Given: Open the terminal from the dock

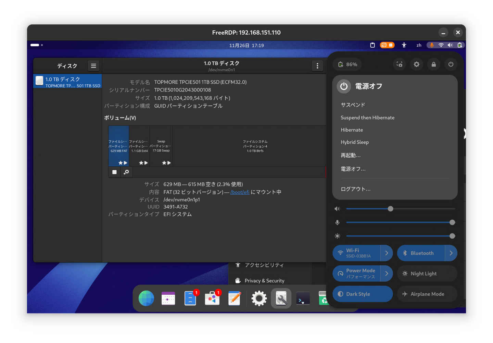Looking at the screenshot, I should point(303,298).
